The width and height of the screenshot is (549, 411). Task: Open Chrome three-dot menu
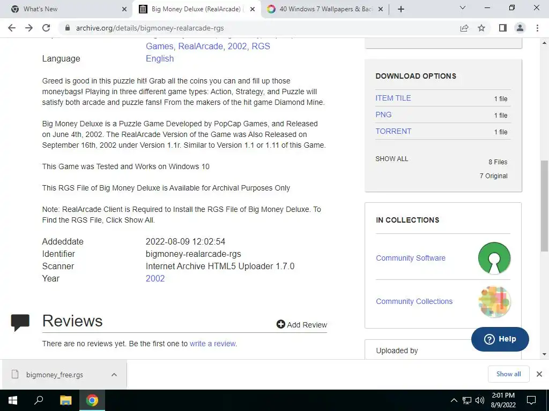[537, 28]
